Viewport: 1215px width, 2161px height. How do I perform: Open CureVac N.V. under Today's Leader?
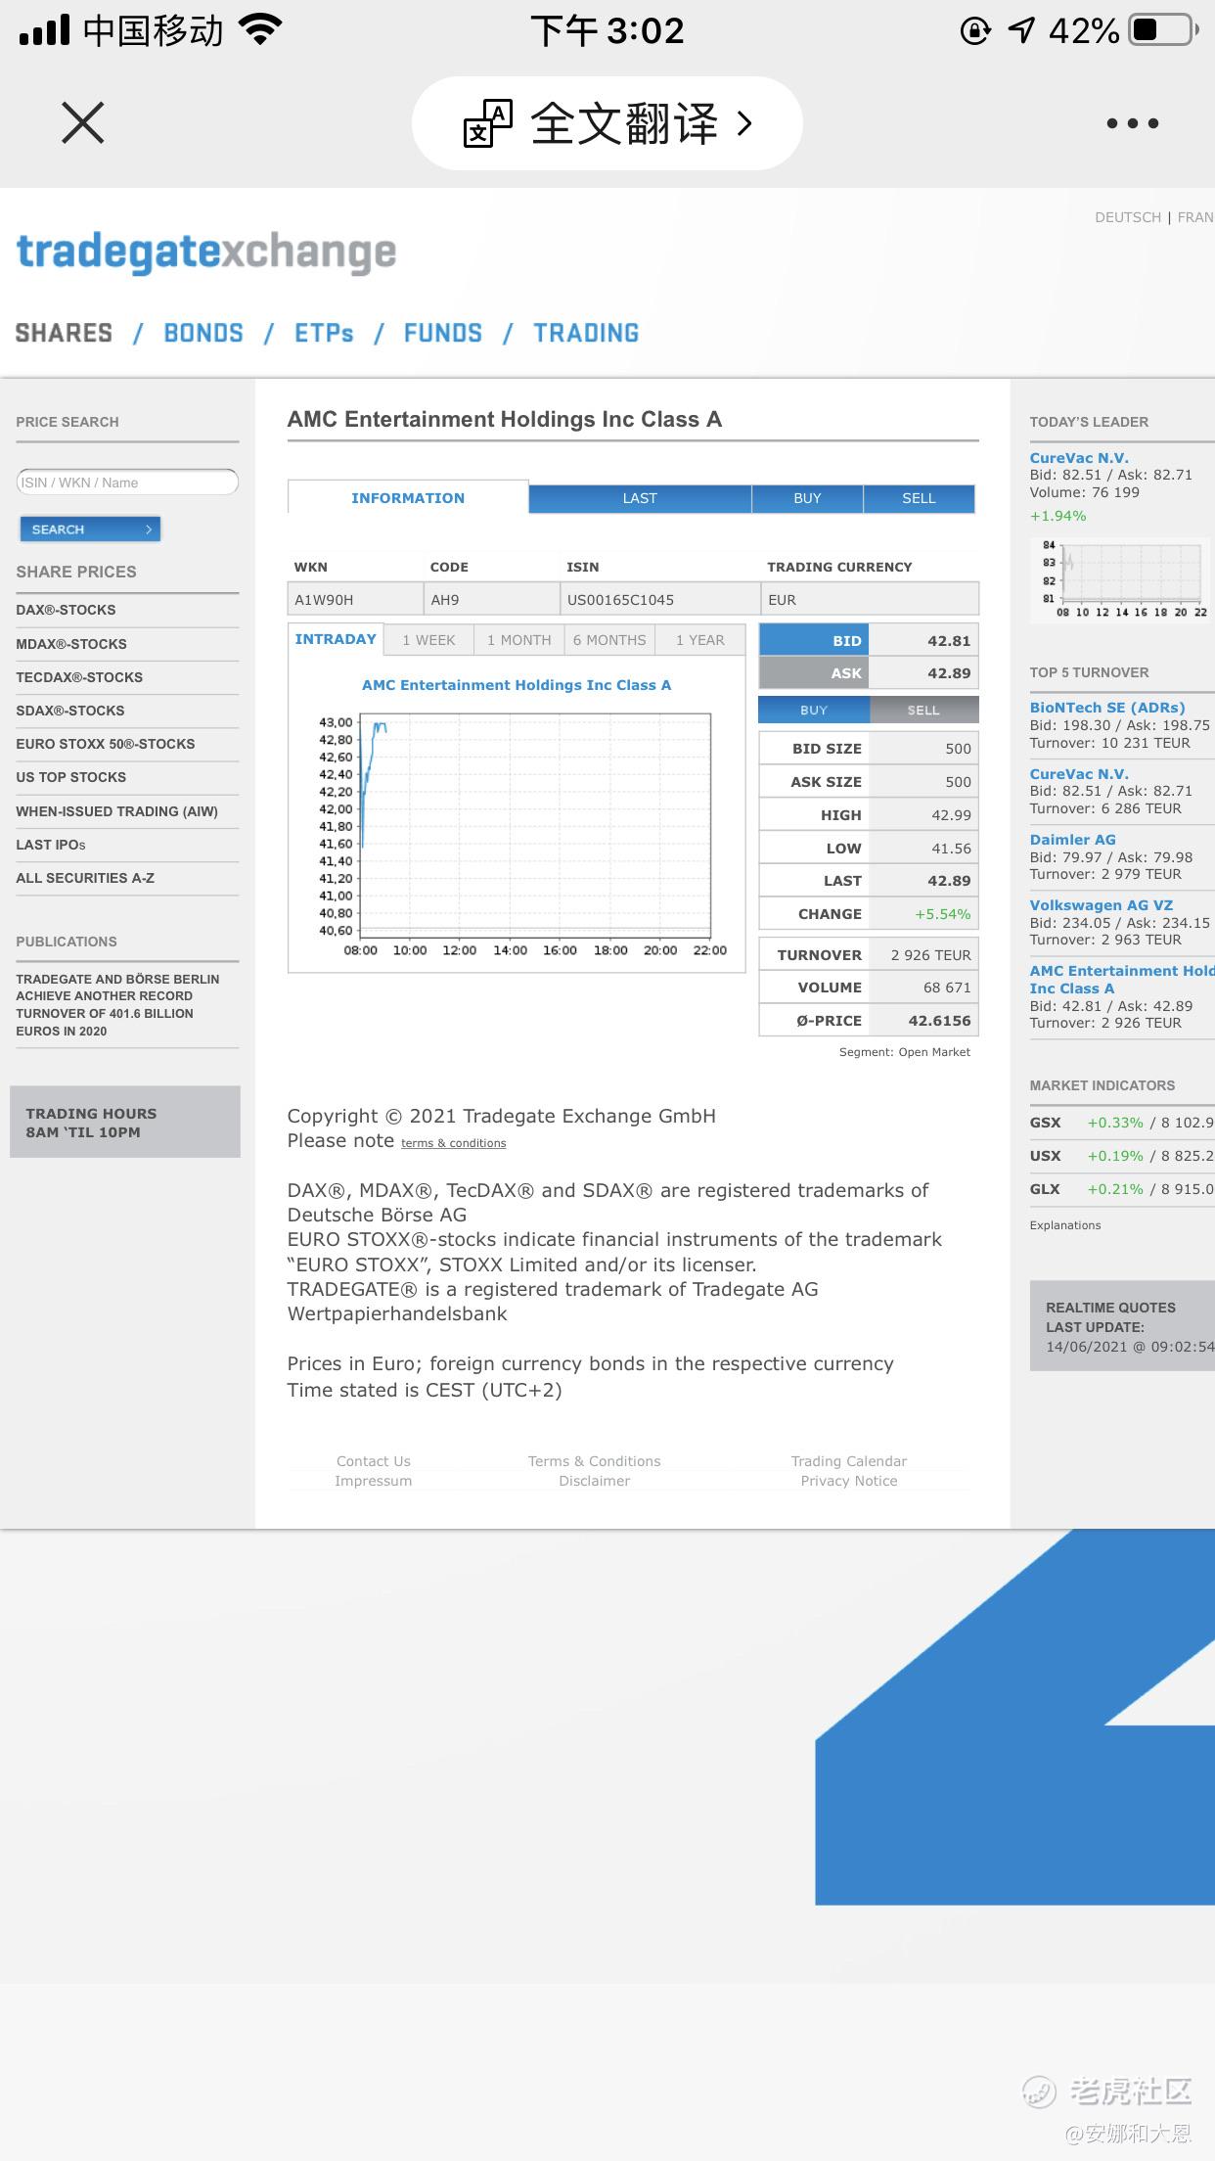1079,458
